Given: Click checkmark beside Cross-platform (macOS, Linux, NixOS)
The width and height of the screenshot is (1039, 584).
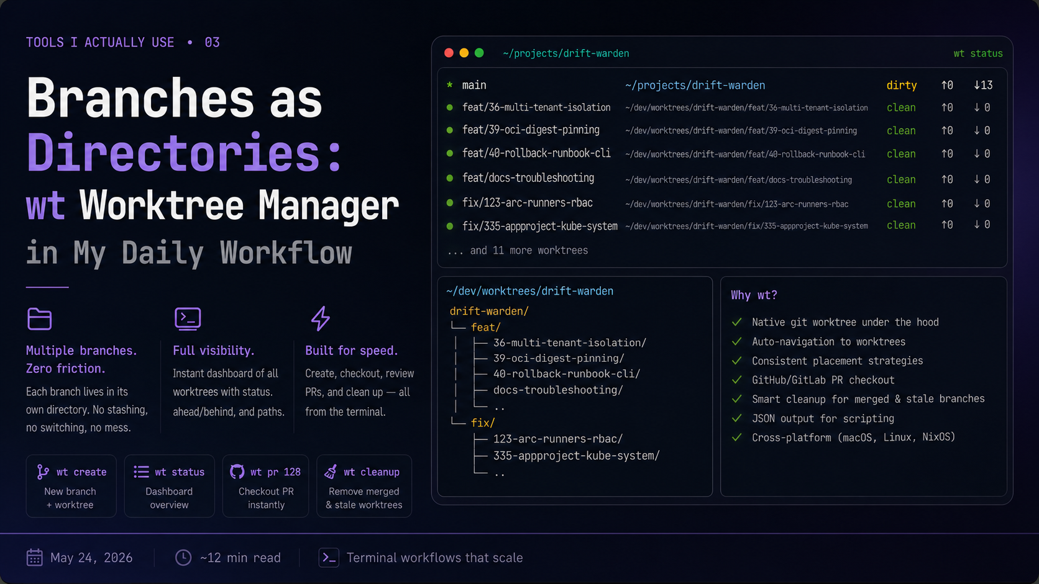Looking at the screenshot, I should coord(737,438).
